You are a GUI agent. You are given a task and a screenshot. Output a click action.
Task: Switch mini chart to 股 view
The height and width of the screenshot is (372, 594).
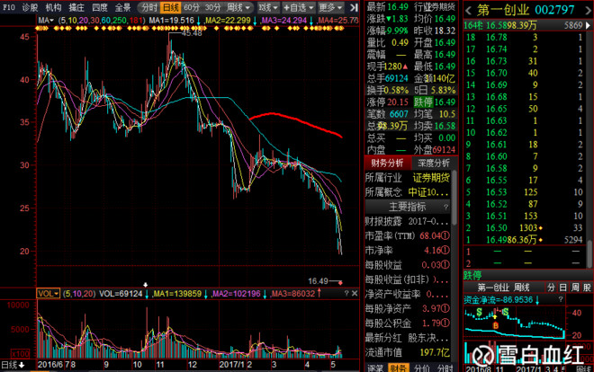(x=587, y=288)
